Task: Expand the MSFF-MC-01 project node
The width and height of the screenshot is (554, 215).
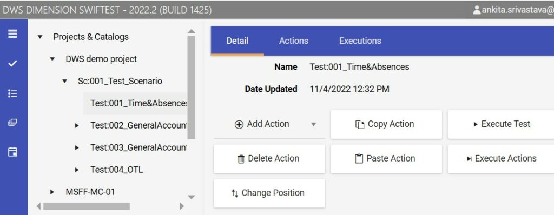Action: pyautogui.click(x=52, y=192)
